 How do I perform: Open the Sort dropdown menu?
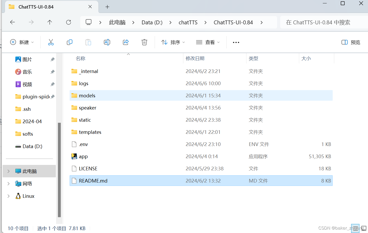tap(173, 42)
